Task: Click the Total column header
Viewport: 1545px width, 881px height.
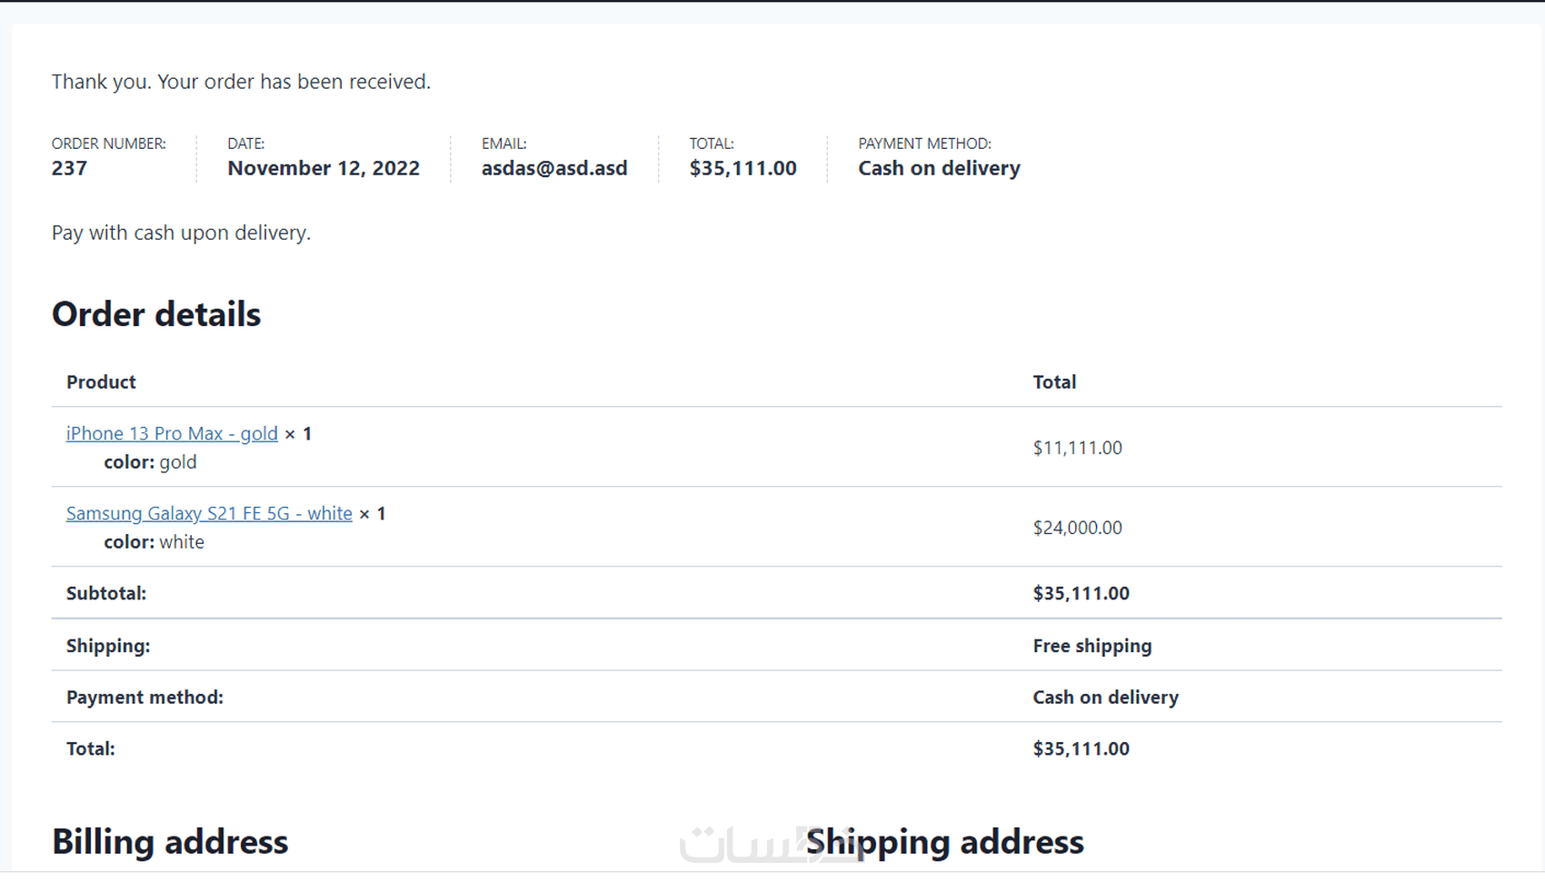Action: pyautogui.click(x=1054, y=382)
